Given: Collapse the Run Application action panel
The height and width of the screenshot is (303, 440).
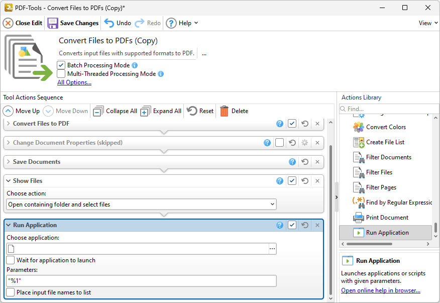Looking at the screenshot, I should (x=9, y=225).
